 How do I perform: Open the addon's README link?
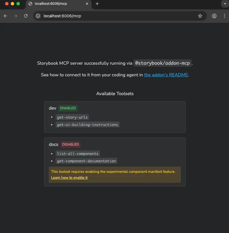166,75
